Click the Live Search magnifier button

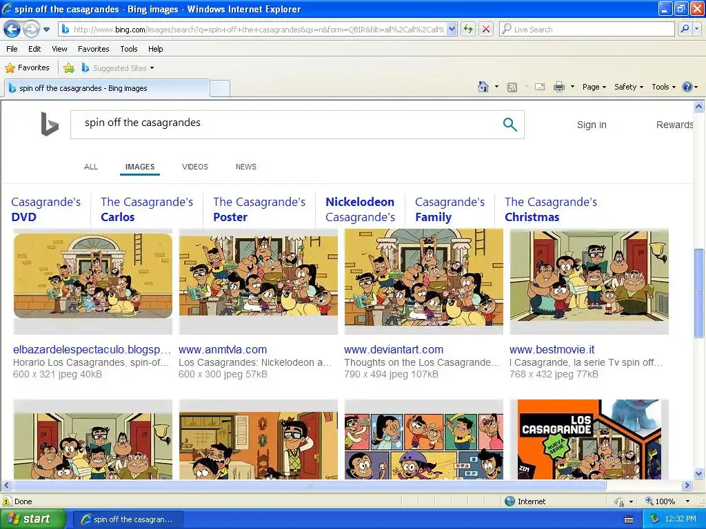(x=685, y=29)
